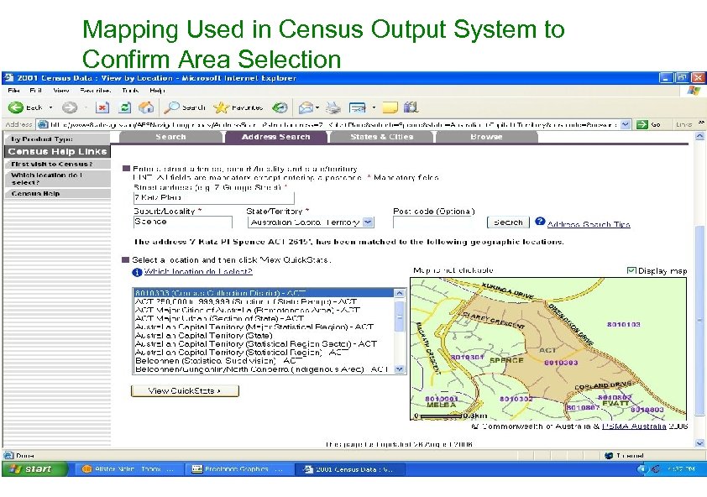The width and height of the screenshot is (707, 497).
Task: Click the By Product Type sidebar item
Action: [57, 139]
